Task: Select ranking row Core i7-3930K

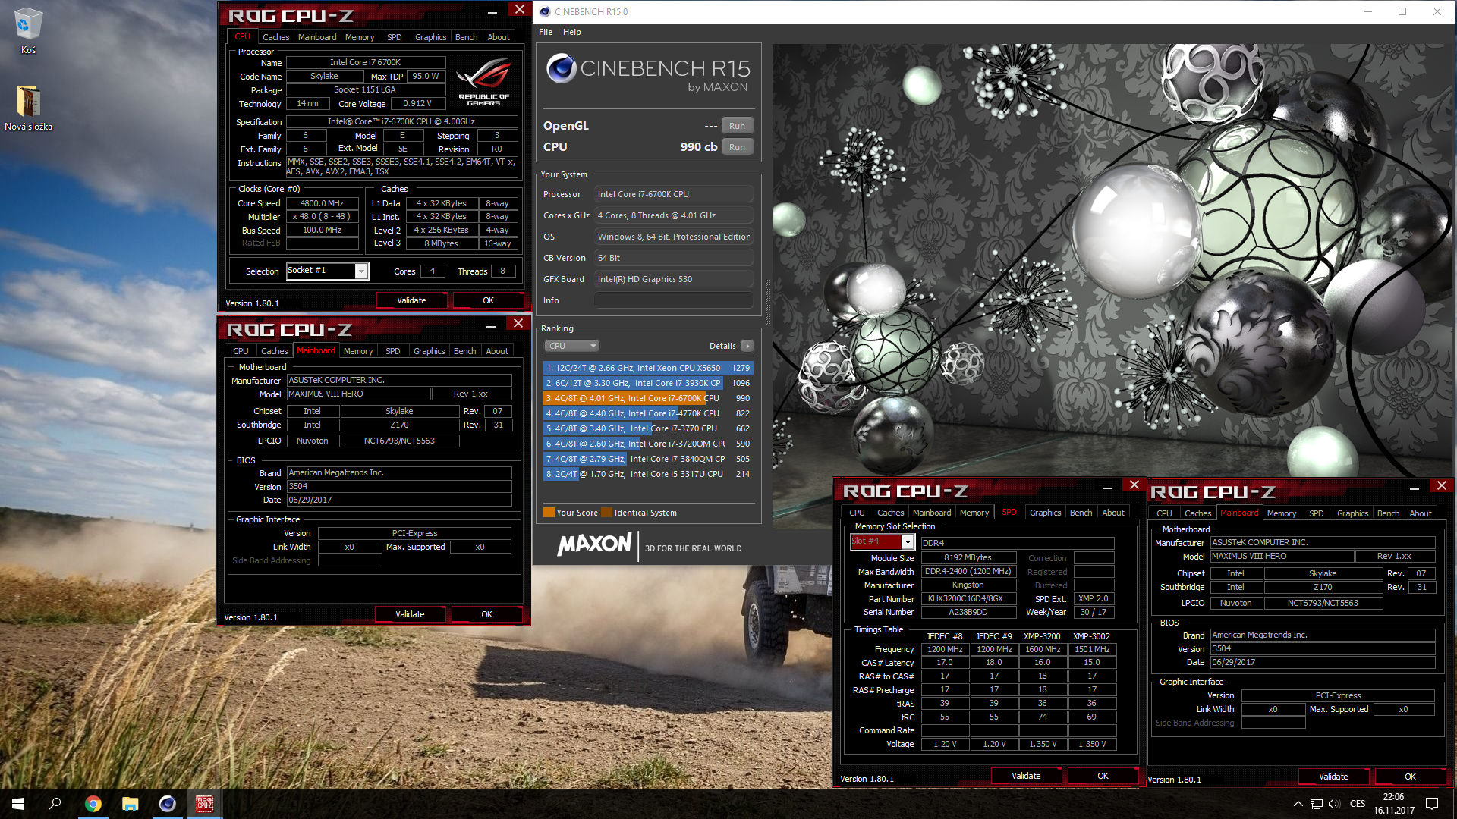Action: (647, 383)
